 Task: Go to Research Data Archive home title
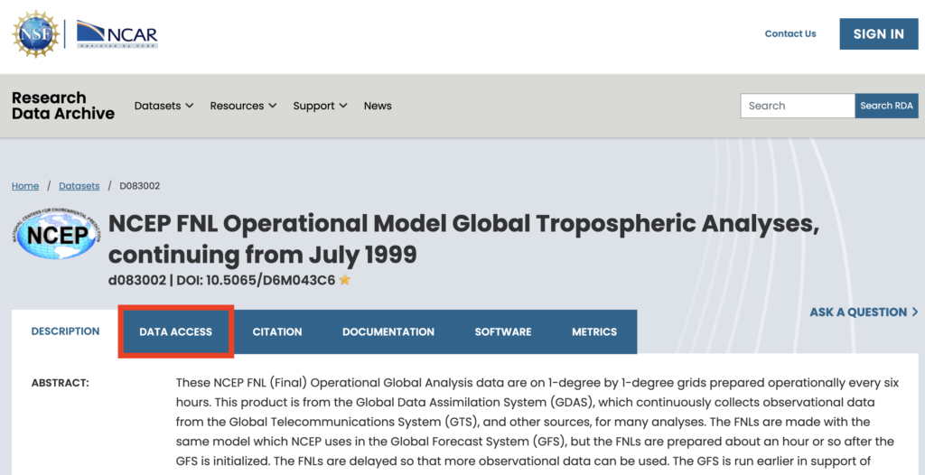tap(63, 106)
